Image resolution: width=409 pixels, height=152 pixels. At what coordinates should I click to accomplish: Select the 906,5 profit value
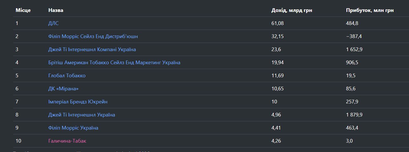352,63
